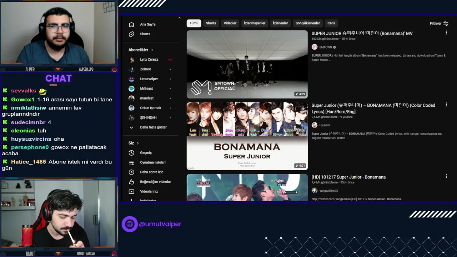Click the MrBeast subscription label

[x=146, y=89]
